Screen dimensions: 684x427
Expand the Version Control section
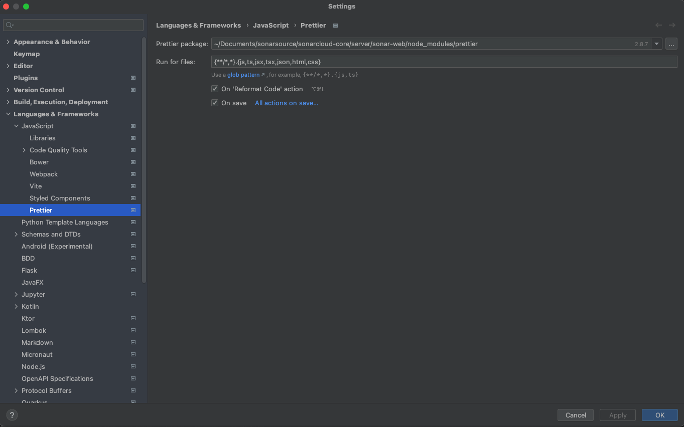[8, 90]
